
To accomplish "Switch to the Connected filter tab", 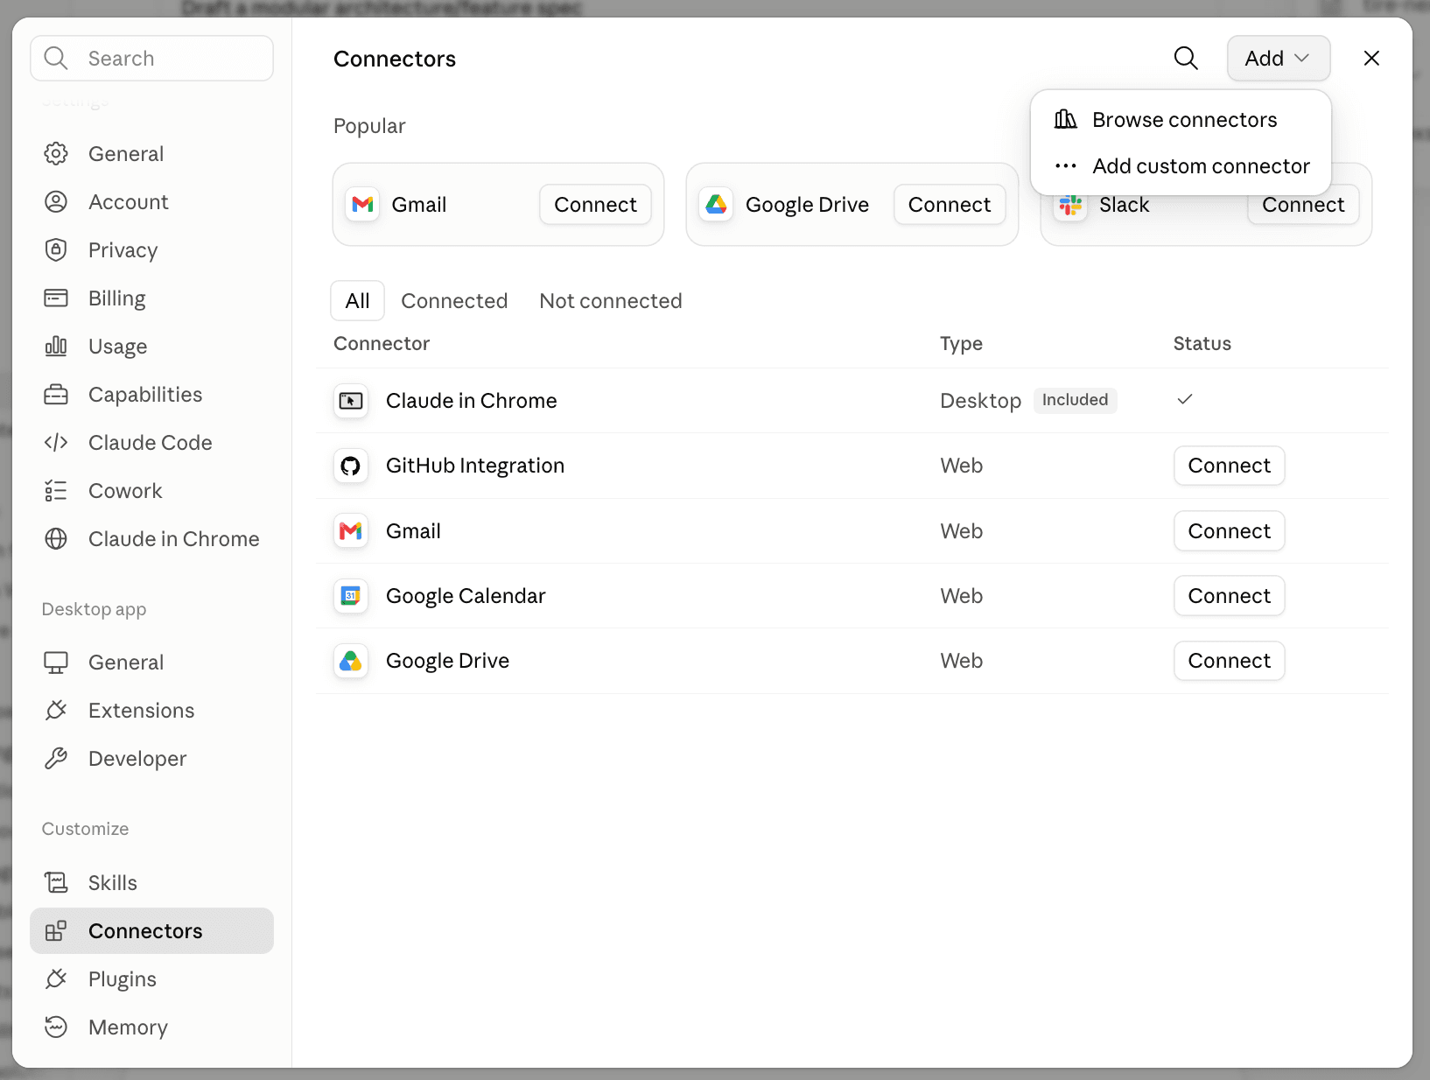I will click(x=454, y=301).
